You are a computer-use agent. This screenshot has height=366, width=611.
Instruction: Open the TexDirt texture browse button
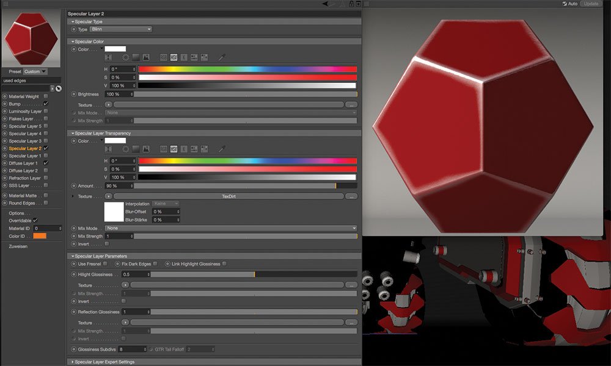[x=351, y=197]
